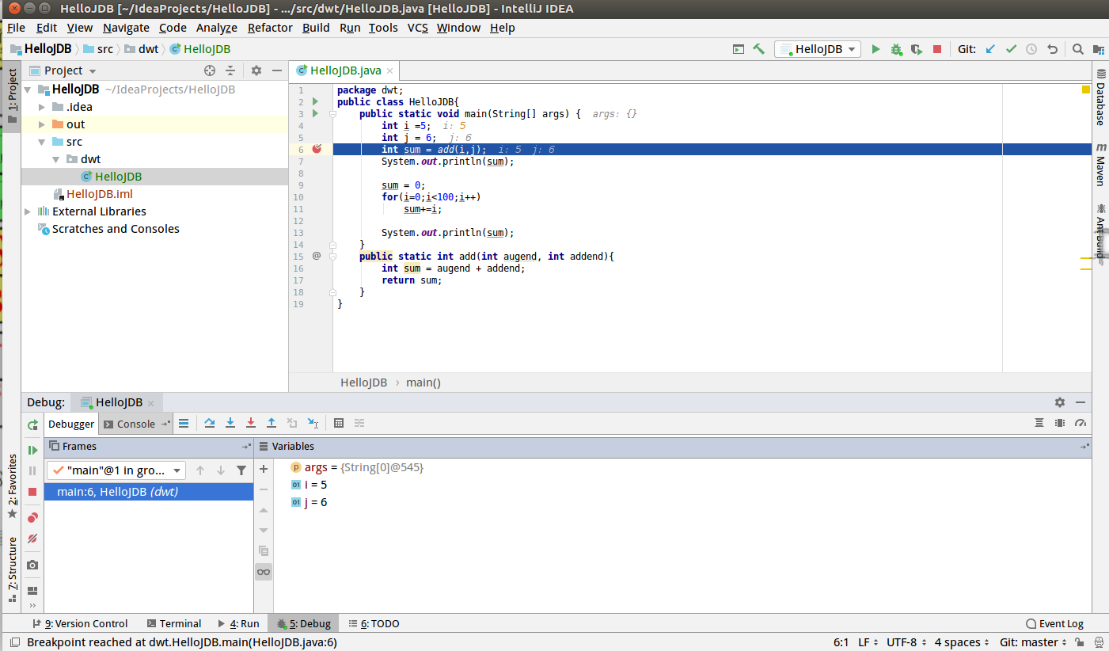This screenshot has width=1109, height=651.
Task: Open the 4: Run tool window
Action: (x=238, y=623)
